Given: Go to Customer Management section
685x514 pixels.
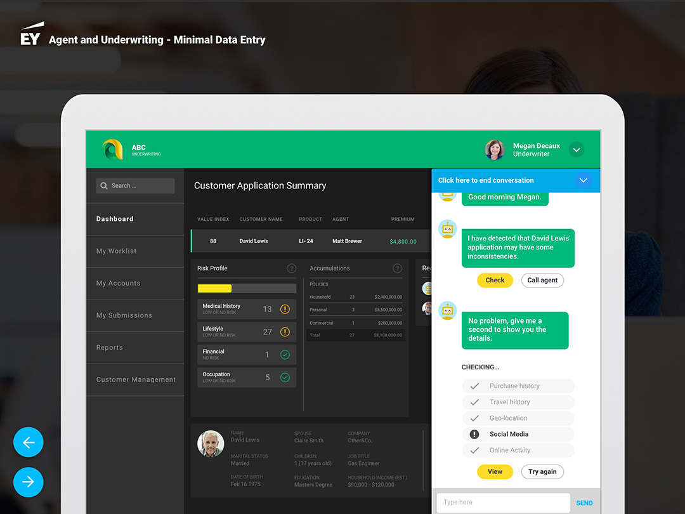Looking at the screenshot, I should click(x=136, y=379).
